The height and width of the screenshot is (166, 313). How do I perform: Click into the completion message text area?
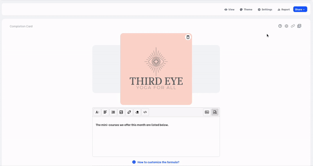156,137
